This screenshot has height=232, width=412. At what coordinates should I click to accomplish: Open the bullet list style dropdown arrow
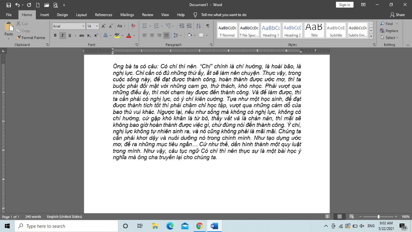point(150,26)
